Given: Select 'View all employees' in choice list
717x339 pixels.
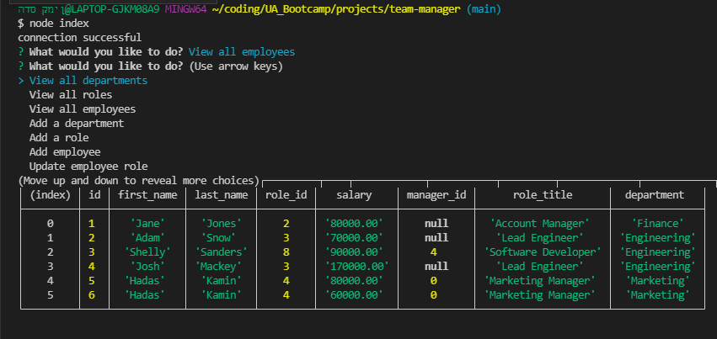Looking at the screenshot, I should click(83, 109).
